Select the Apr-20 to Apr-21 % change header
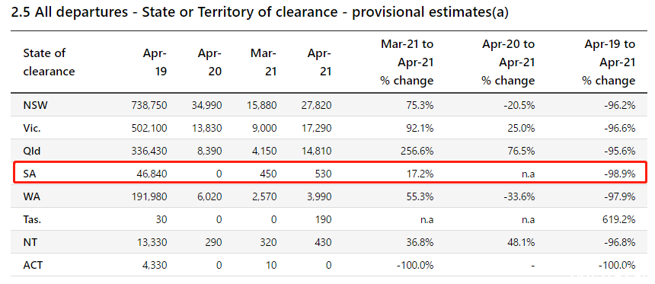 tap(508, 62)
